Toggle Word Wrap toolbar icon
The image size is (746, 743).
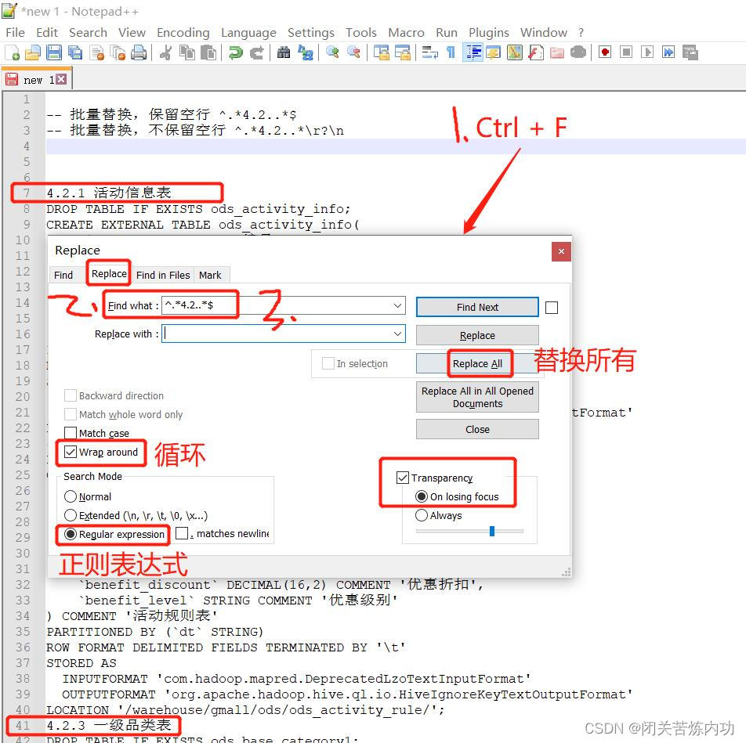pyautogui.click(x=429, y=52)
